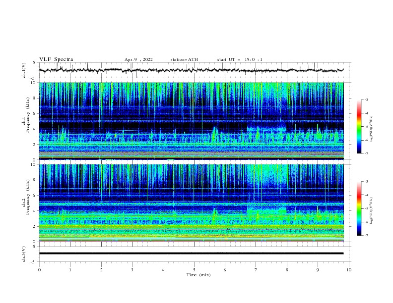The width and height of the screenshot is (393, 303).
Task: Click the ch.1 color scale bar
Action: (359, 127)
